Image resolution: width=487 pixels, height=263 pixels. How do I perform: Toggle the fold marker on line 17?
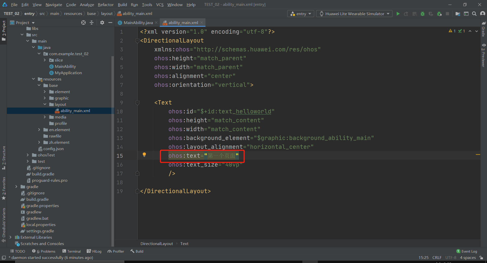pyautogui.click(x=137, y=173)
